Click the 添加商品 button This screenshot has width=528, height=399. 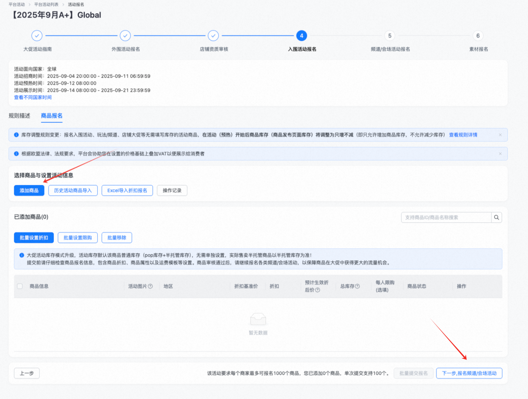click(29, 191)
